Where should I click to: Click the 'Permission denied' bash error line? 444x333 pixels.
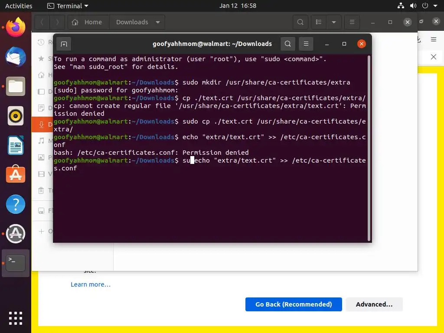[151, 152]
